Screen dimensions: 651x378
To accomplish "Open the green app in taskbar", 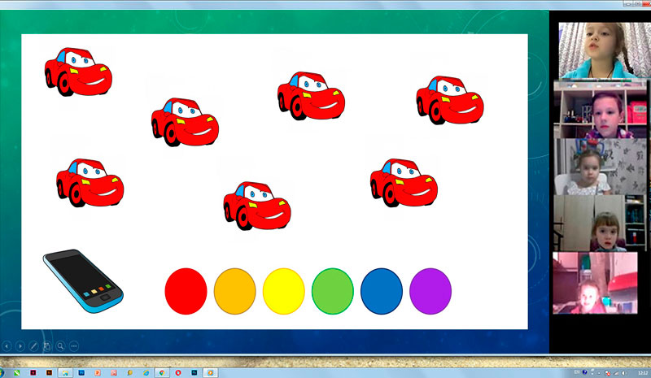I will pos(17,372).
